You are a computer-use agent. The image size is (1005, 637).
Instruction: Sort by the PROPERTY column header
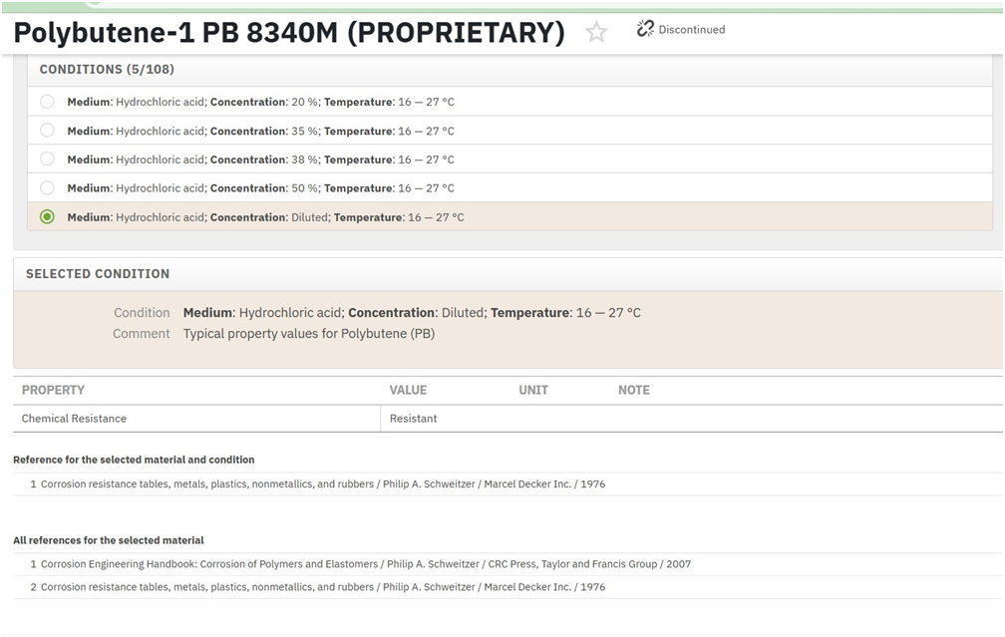(x=53, y=391)
